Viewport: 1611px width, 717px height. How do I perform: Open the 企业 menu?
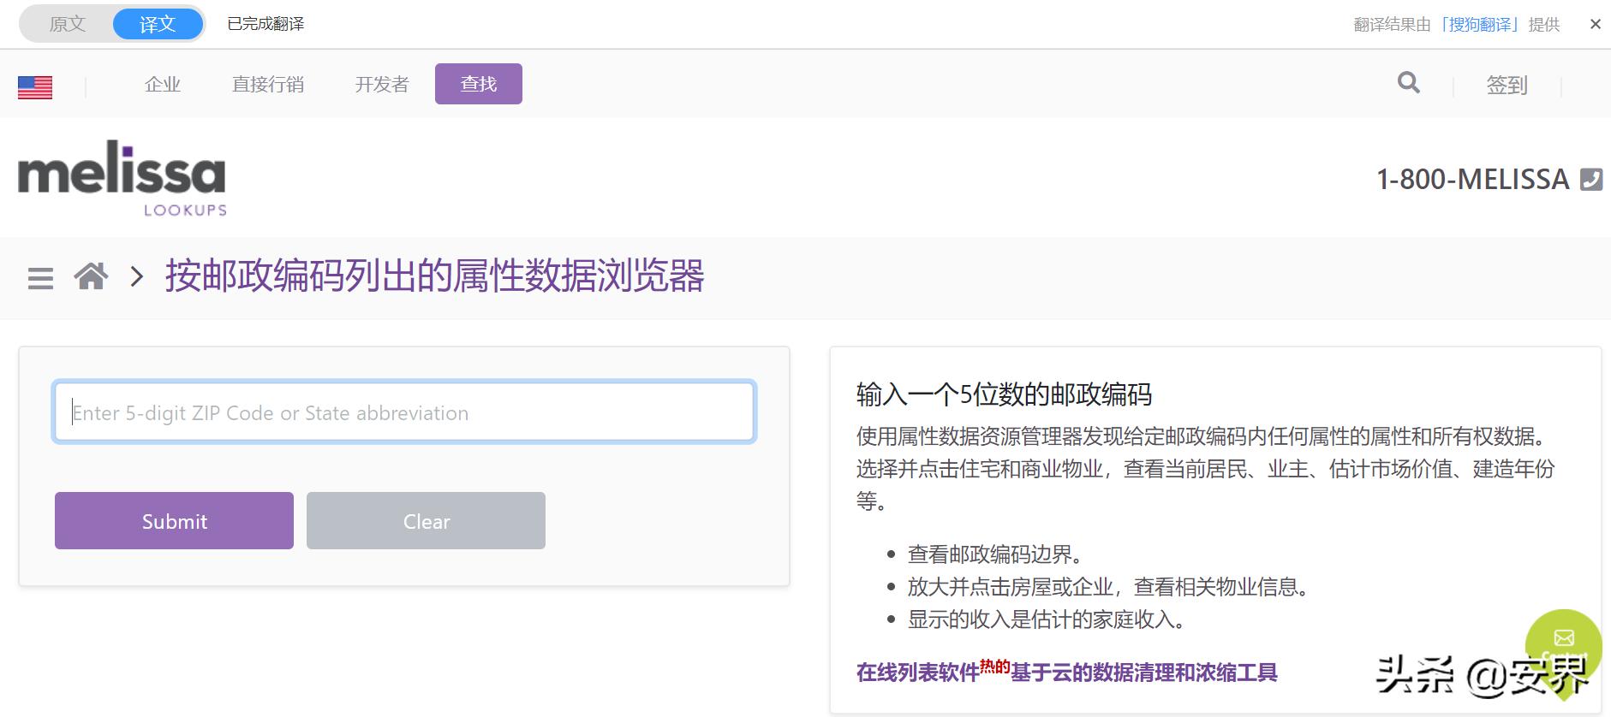163,84
